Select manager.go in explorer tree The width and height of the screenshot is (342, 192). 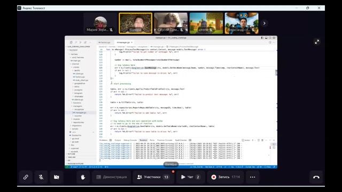pos(81,113)
